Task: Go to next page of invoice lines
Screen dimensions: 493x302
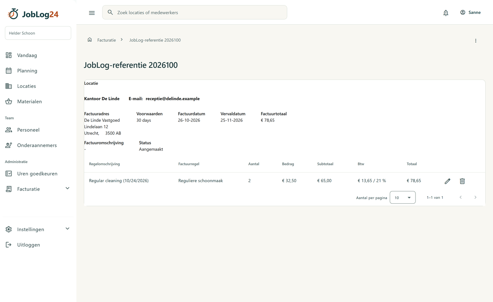Action: 475,197
